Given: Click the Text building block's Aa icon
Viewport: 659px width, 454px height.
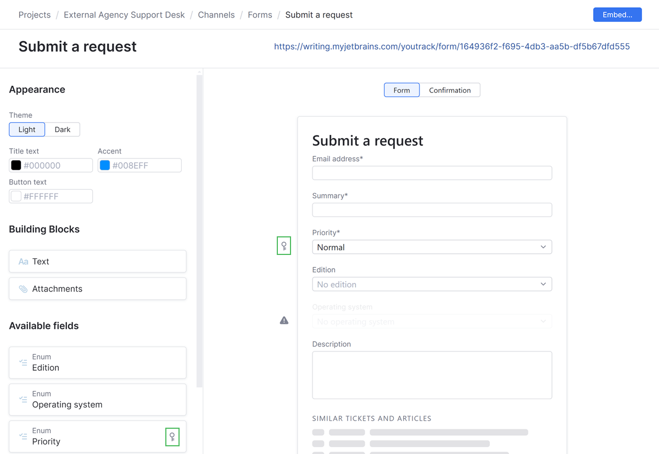Looking at the screenshot, I should click(23, 262).
